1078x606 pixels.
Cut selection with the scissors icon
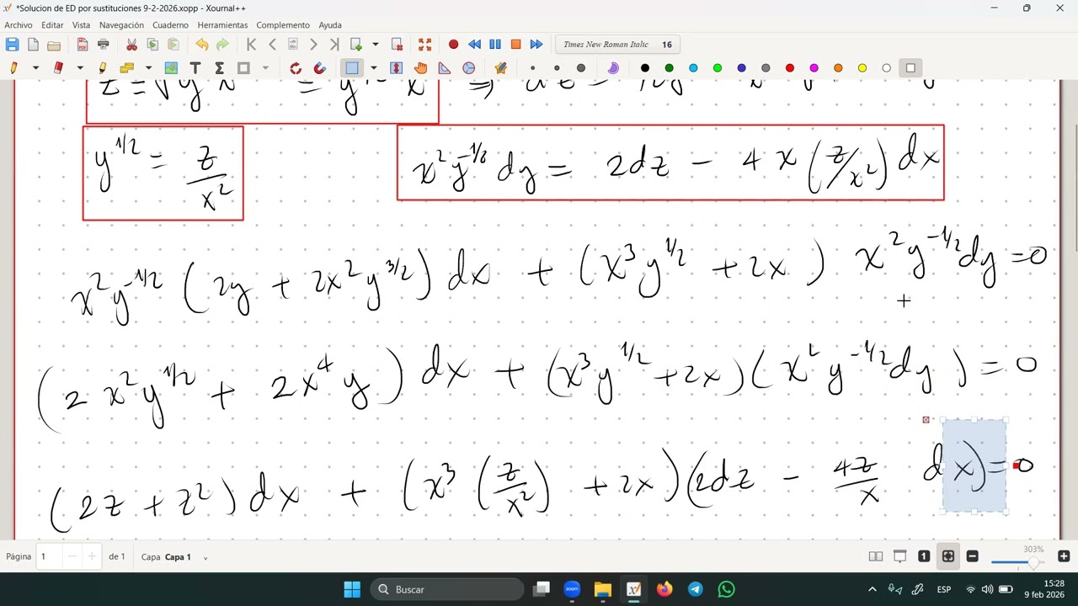(132, 45)
